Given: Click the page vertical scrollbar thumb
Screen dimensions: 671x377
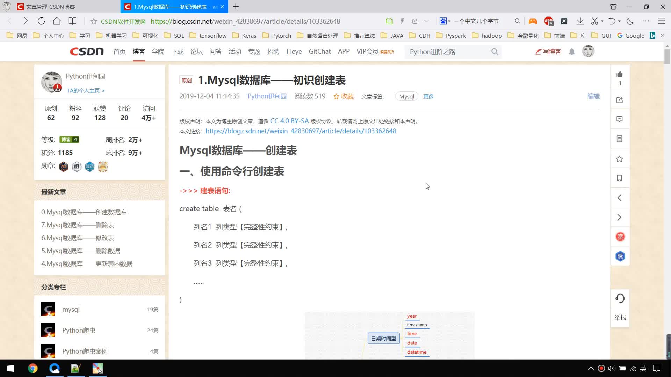Looking at the screenshot, I should [667, 57].
